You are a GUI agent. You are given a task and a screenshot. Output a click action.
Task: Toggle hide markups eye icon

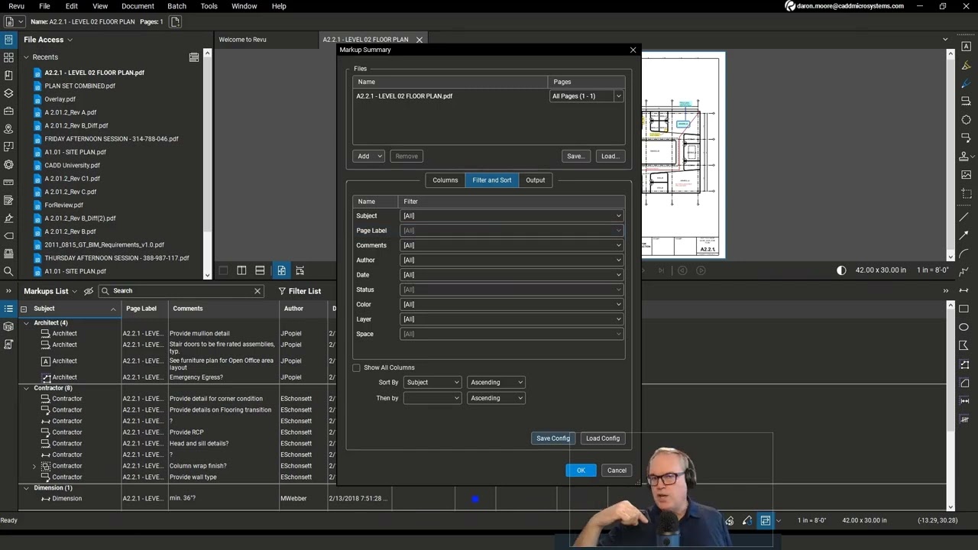pos(89,291)
